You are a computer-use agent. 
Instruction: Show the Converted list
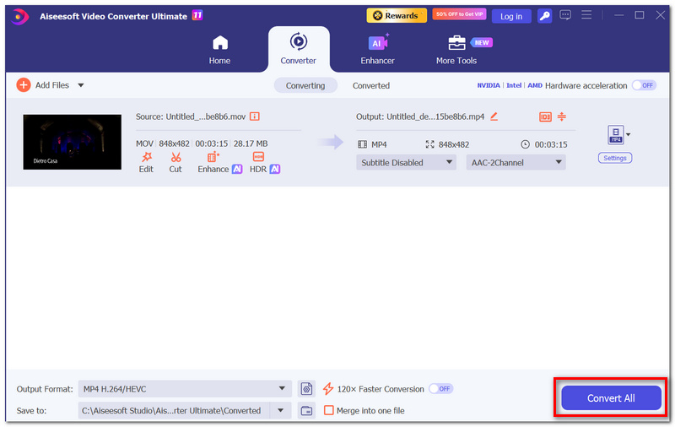[371, 86]
